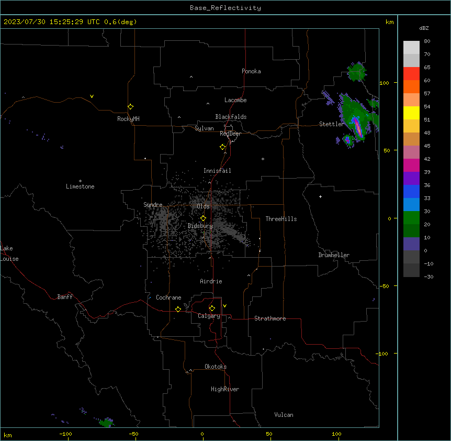Click the Banff label
This screenshot has width=451, height=441.
click(x=65, y=297)
